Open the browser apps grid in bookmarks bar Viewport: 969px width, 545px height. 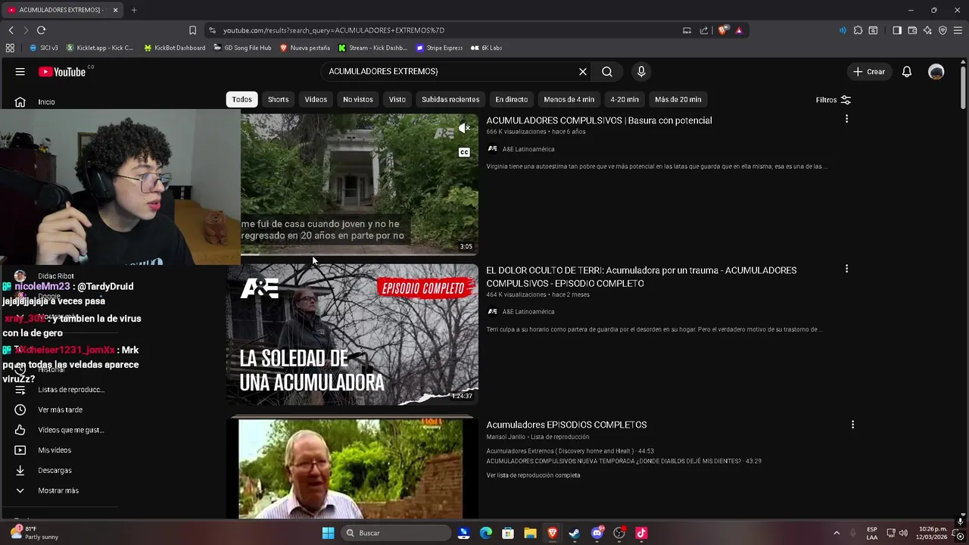[10, 48]
